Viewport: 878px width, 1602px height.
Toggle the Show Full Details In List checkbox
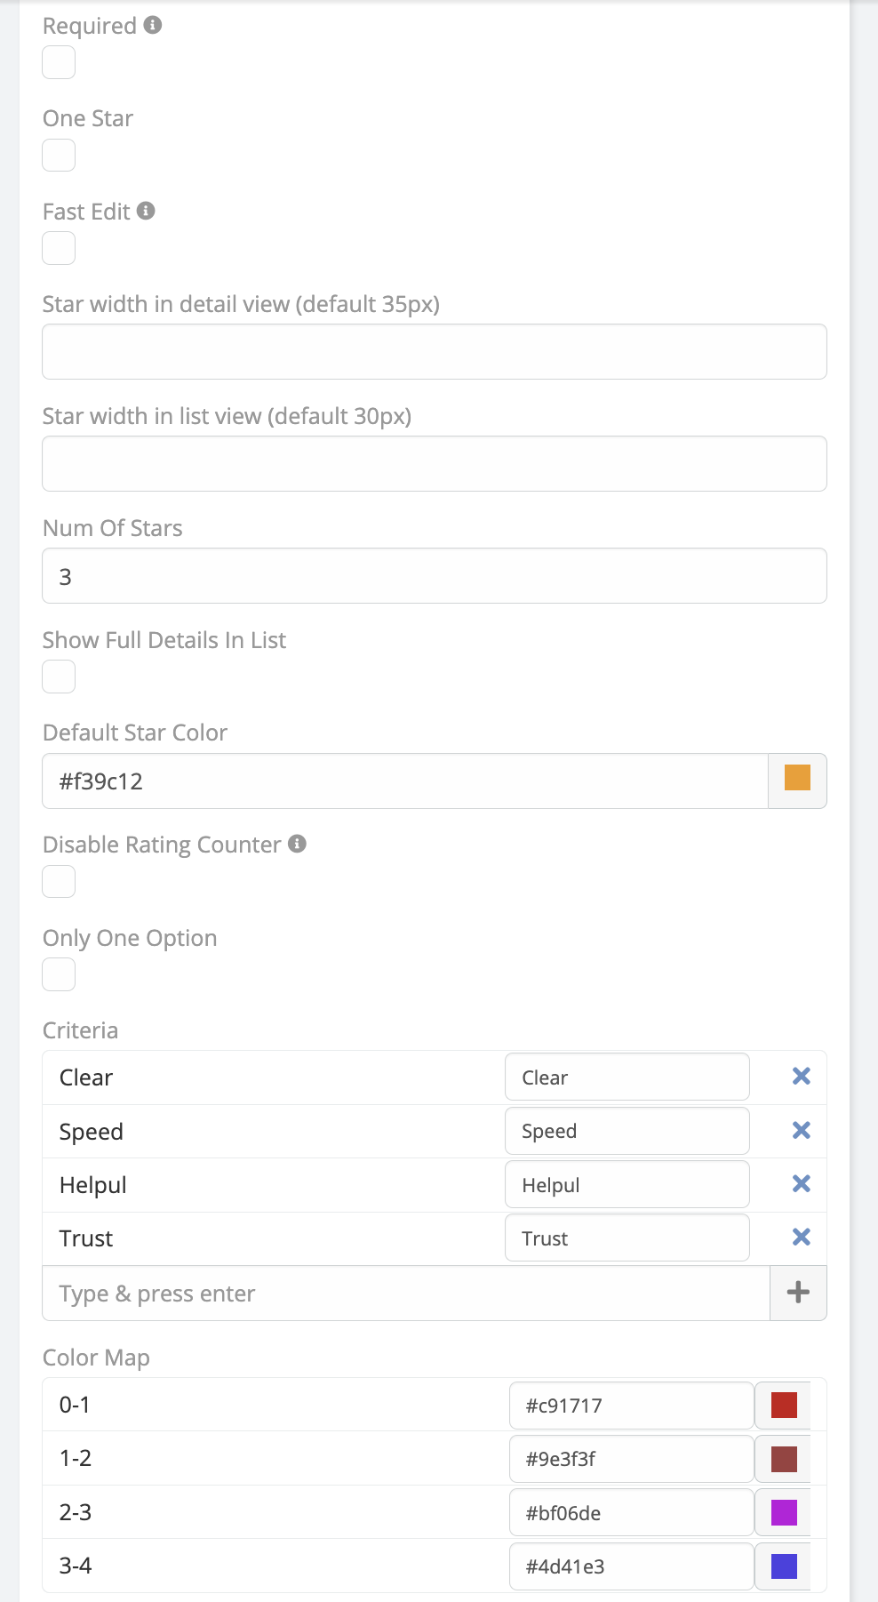tap(59, 677)
